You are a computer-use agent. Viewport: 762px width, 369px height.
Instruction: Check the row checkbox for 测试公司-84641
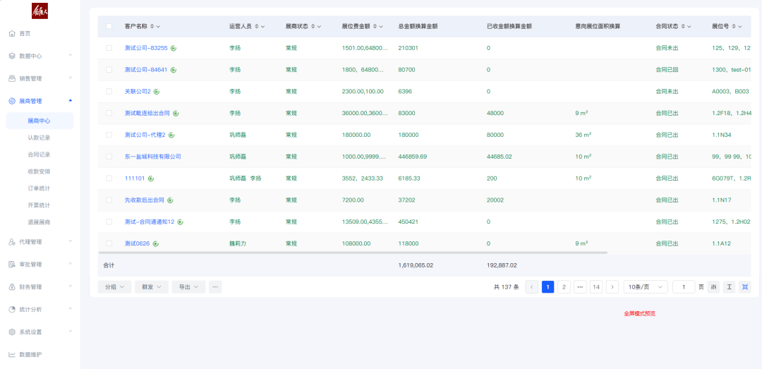[x=109, y=70]
